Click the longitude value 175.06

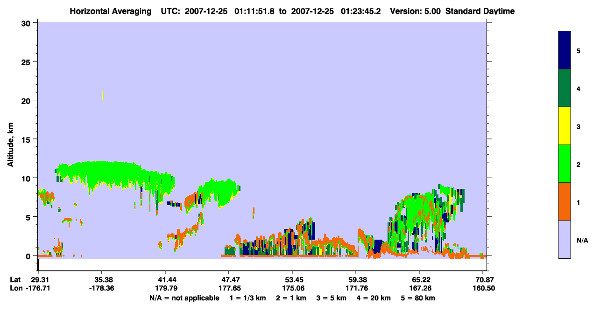pyautogui.click(x=292, y=288)
